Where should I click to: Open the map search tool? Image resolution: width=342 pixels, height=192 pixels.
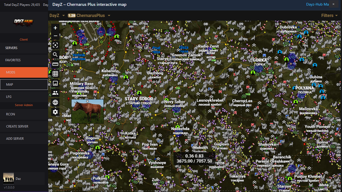pos(55,54)
